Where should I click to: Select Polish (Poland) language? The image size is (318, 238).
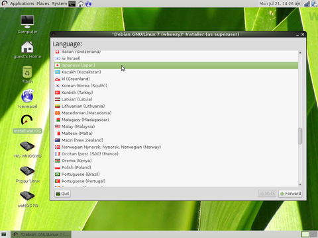coord(176,168)
